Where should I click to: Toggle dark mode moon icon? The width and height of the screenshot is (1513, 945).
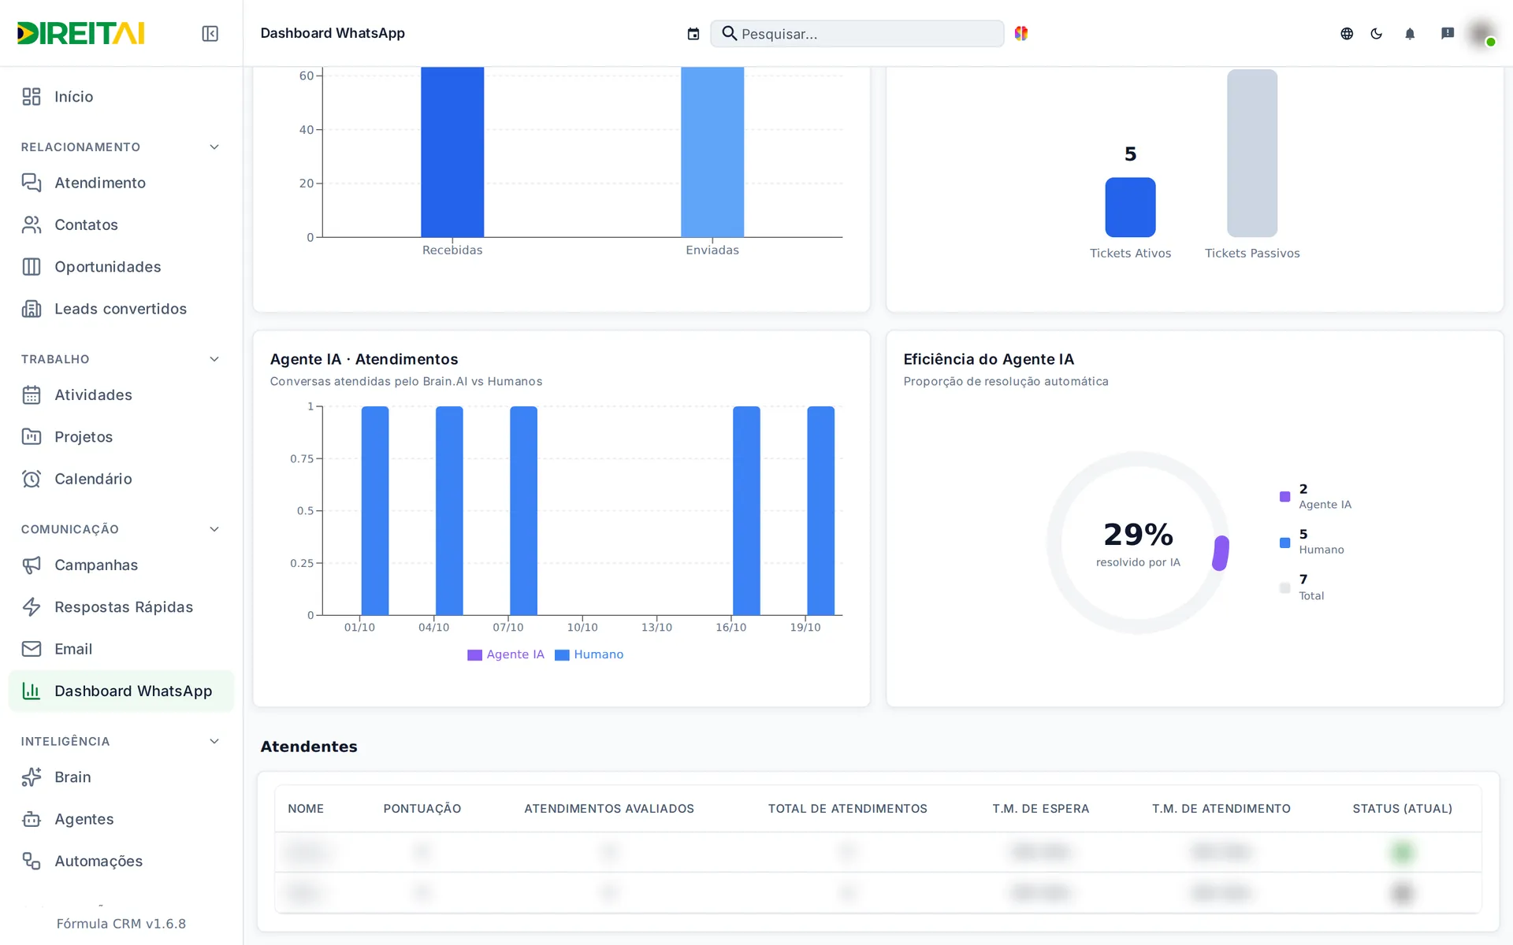coord(1377,33)
